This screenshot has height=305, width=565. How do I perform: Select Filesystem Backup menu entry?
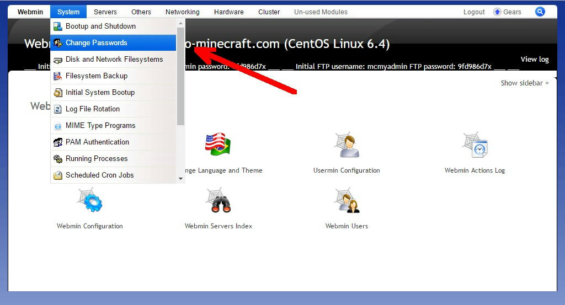[113, 76]
